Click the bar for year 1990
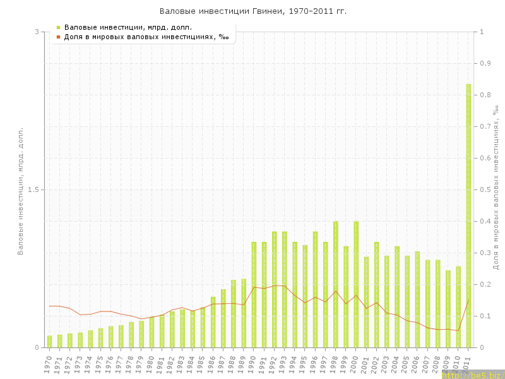The height and width of the screenshot is (379, 505). coord(254,294)
